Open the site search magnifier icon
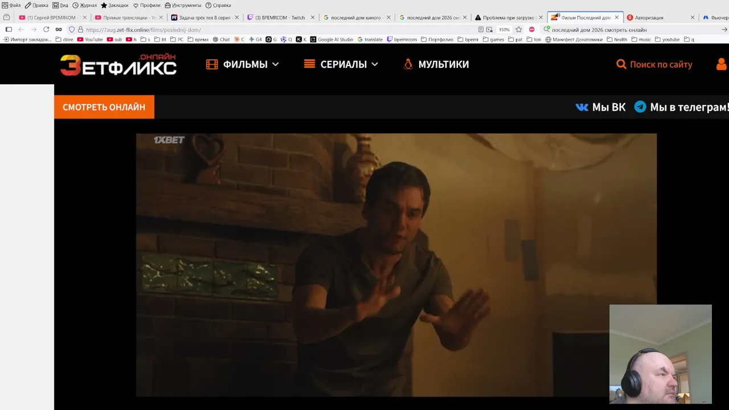This screenshot has width=729, height=410. tap(621, 64)
